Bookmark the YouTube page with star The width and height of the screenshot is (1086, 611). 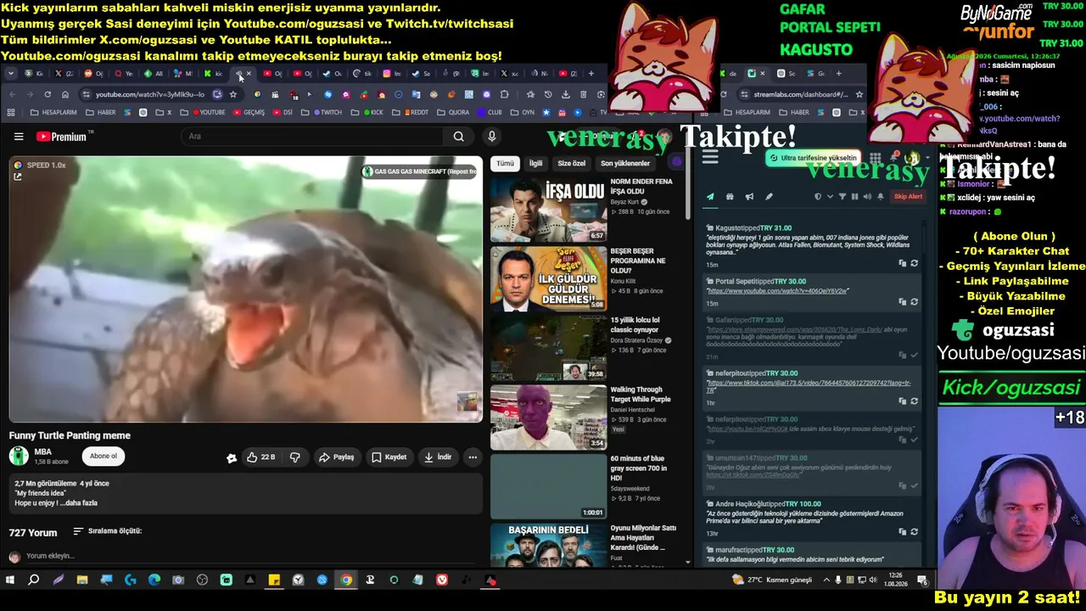point(232,94)
